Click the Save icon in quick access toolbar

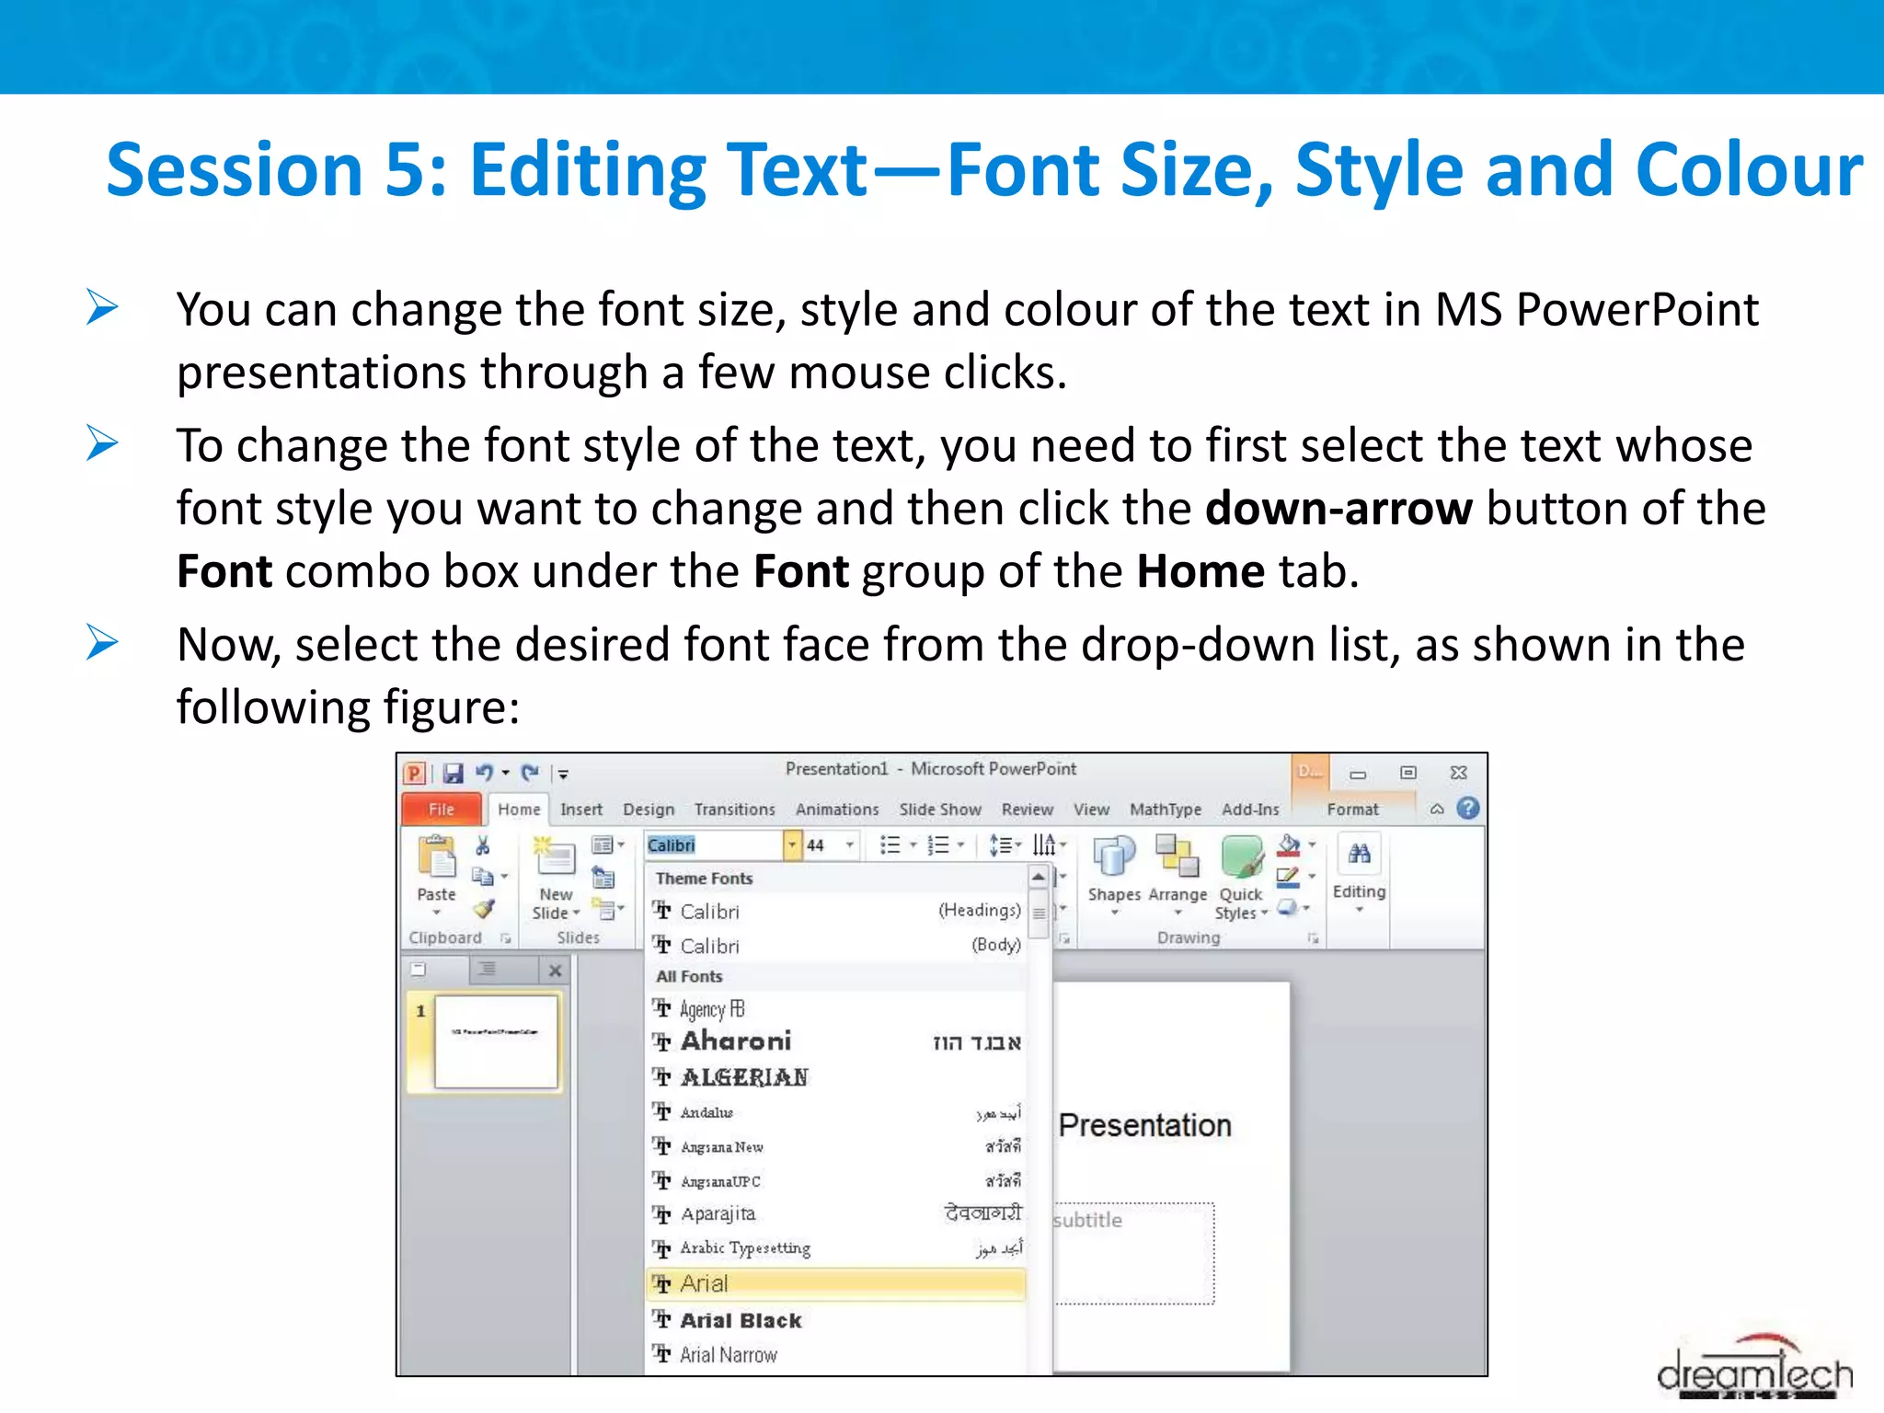[453, 773]
